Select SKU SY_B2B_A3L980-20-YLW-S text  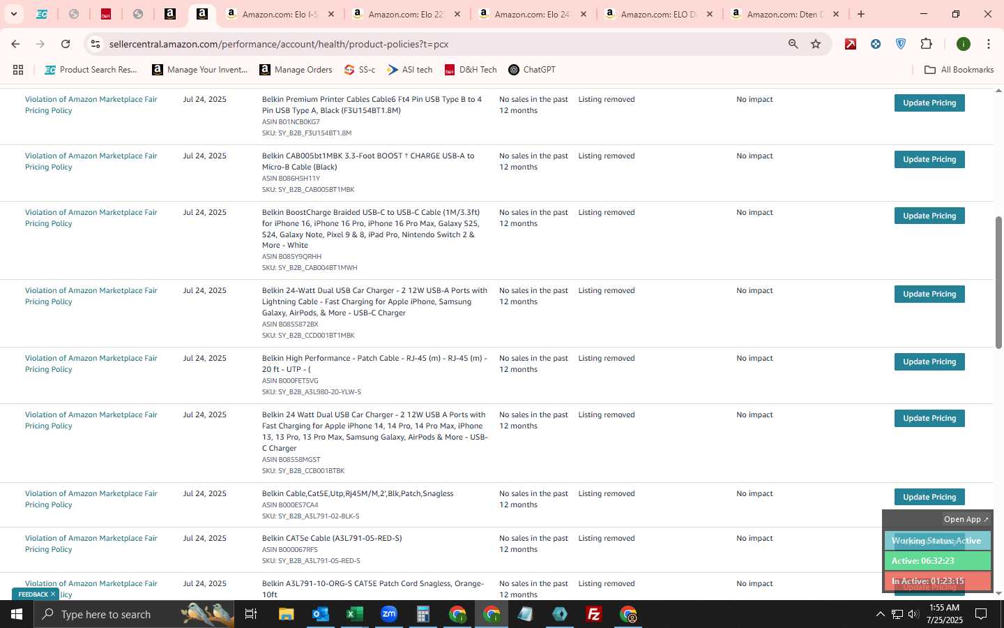312,392
